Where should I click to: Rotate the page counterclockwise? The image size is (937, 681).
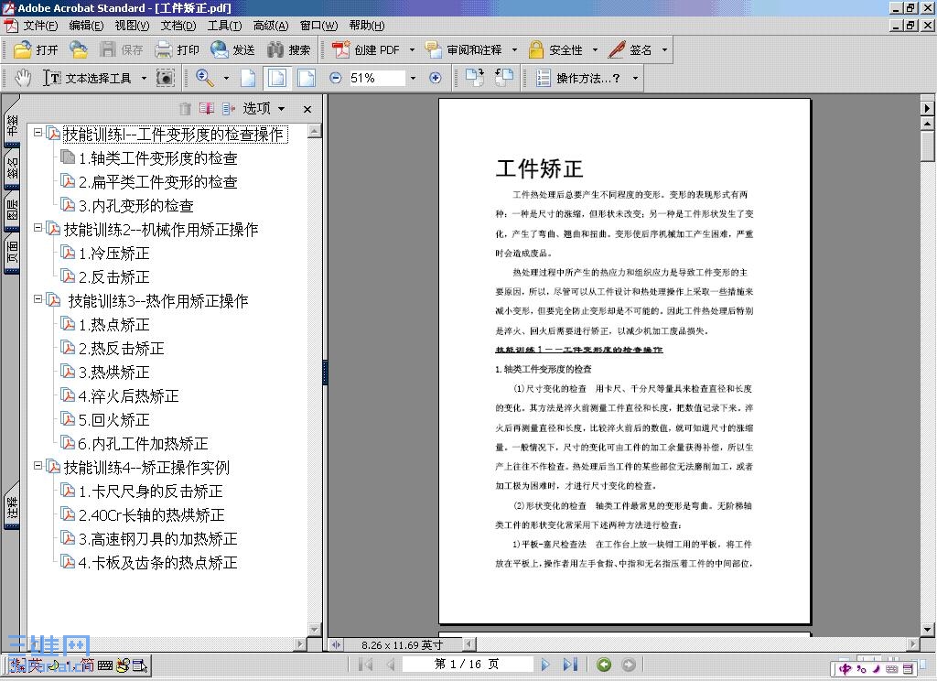504,78
